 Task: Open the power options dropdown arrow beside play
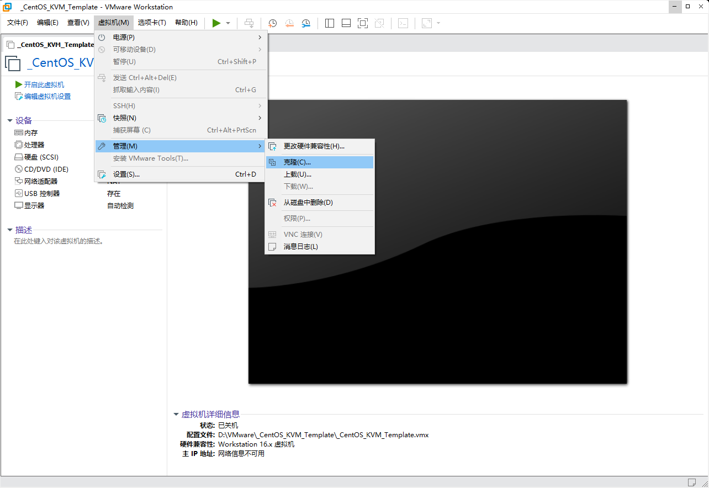point(228,23)
